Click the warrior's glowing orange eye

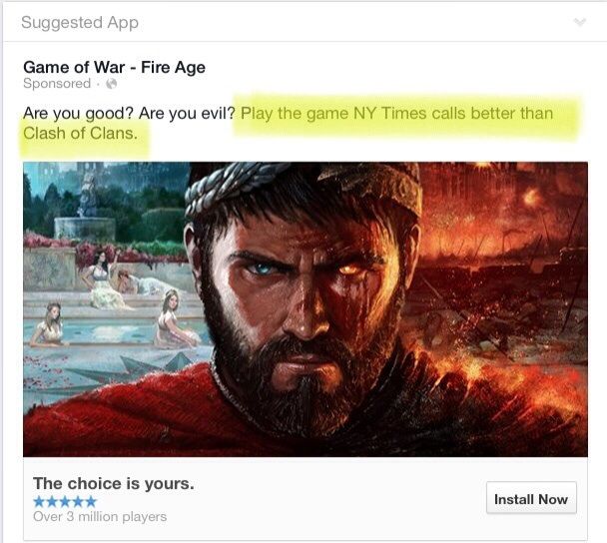(x=349, y=269)
